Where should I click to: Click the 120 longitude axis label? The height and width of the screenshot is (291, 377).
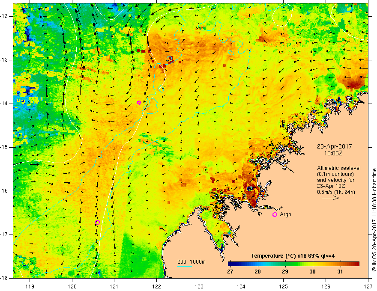point(72,287)
